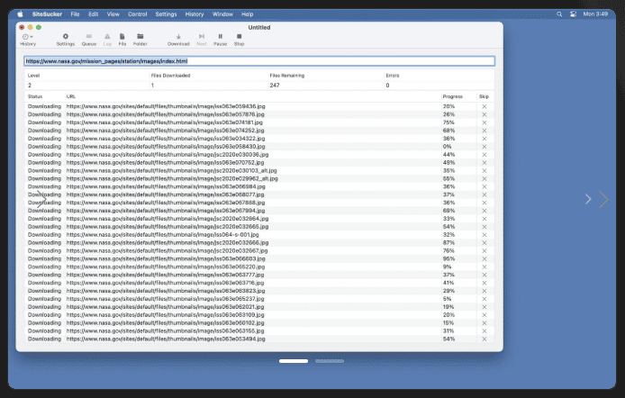This screenshot has height=398, width=625.
Task: Skip the iss064-s-001.jpg download
Action: tap(485, 235)
